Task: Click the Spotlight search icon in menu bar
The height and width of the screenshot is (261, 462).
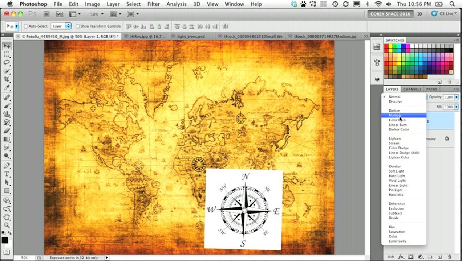Action: 452,4
